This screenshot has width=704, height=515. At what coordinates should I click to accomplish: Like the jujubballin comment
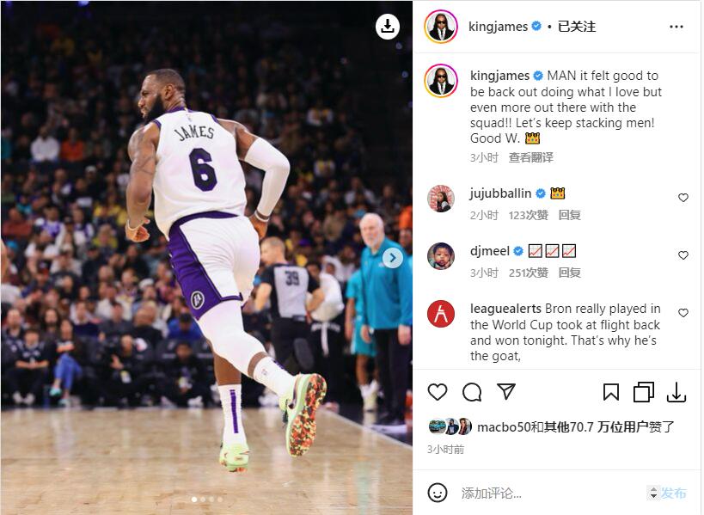click(683, 198)
